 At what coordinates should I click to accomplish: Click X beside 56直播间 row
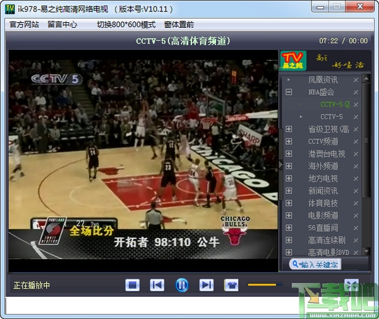click(356, 227)
